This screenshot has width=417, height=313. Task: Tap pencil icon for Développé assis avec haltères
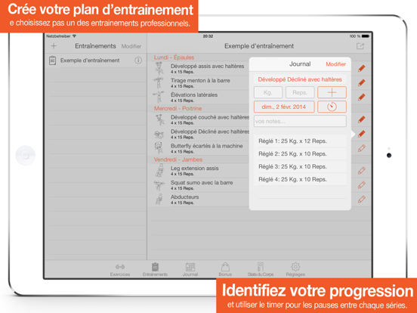(361, 68)
